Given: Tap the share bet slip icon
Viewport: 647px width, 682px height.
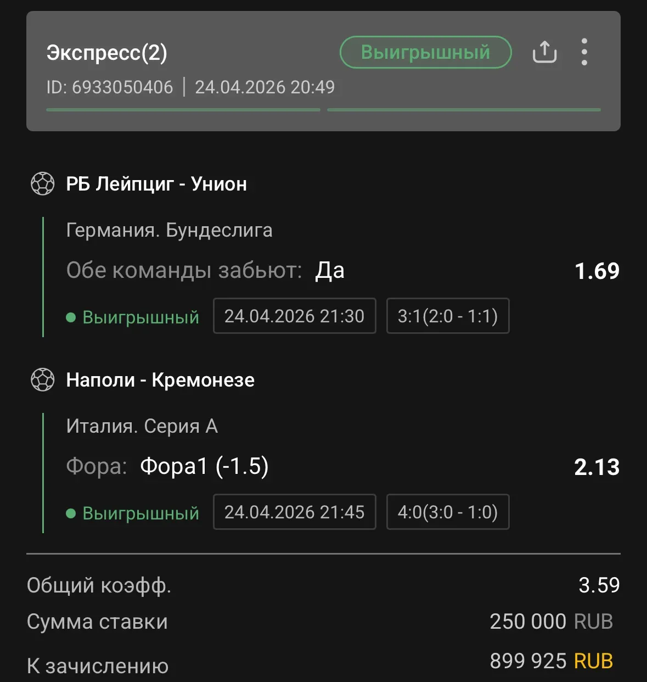Looking at the screenshot, I should click(x=544, y=52).
